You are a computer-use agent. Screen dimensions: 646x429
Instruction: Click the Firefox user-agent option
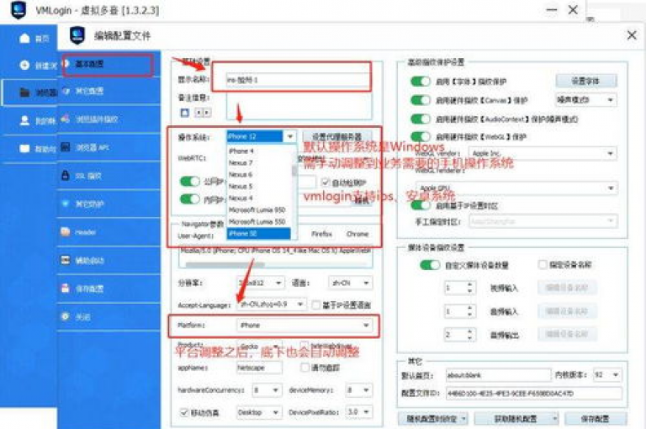coord(322,234)
